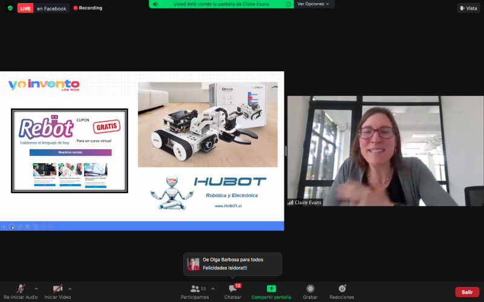
Task: Click magnifier zoom icon in slide toolbar
Action: pos(36,227)
